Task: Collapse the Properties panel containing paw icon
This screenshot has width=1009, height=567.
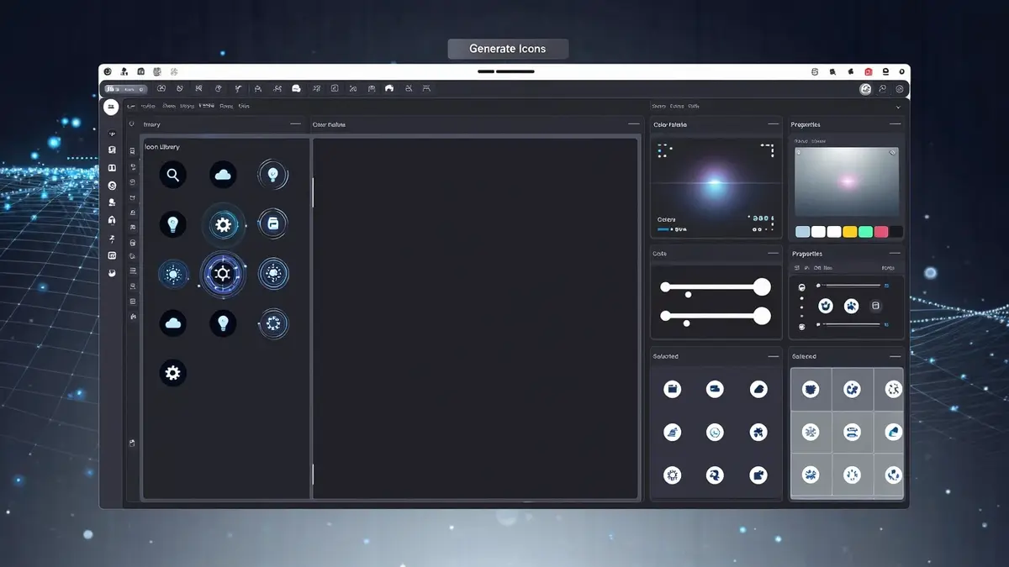Action: [895, 253]
